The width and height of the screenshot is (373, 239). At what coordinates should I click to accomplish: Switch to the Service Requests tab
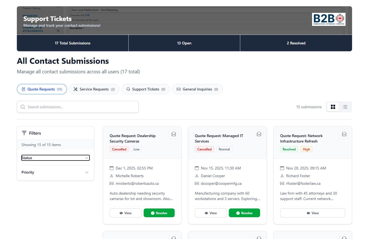click(94, 89)
